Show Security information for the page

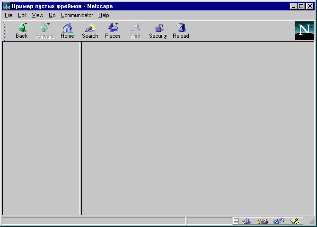[158, 31]
